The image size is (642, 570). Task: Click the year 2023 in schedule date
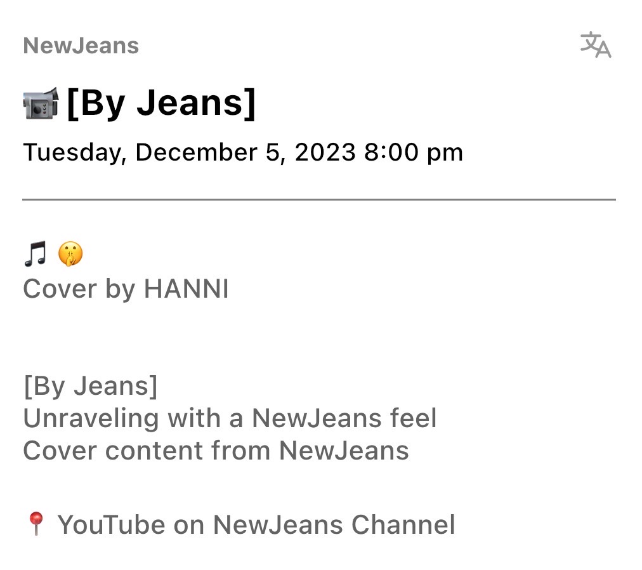click(325, 152)
